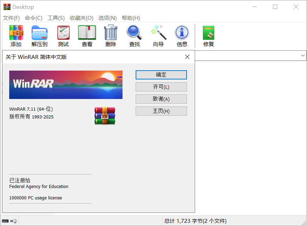Click the Repair (修复) green book icon

point(208,33)
